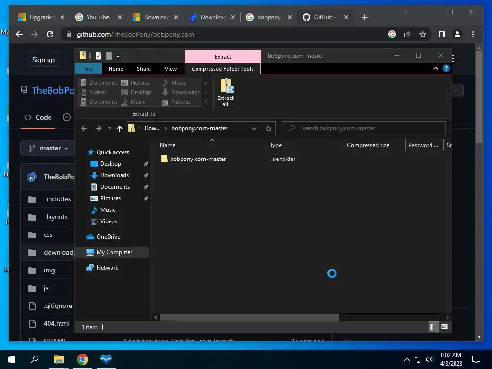Click Sign up on GitHub page
The height and width of the screenshot is (369, 492).
pos(43,60)
